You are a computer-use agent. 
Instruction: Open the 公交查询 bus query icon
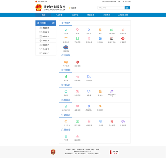coord(77,106)
